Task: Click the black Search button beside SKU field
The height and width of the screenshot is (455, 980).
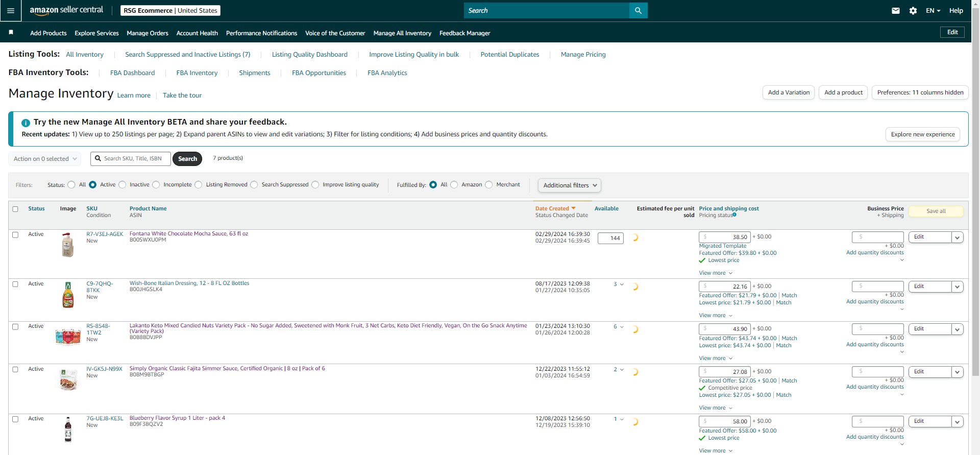Action: 187,159
